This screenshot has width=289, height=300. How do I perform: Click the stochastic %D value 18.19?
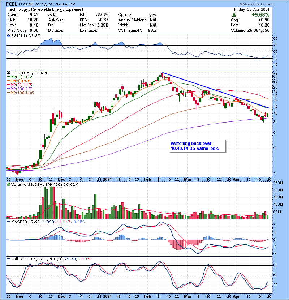tap(84, 259)
